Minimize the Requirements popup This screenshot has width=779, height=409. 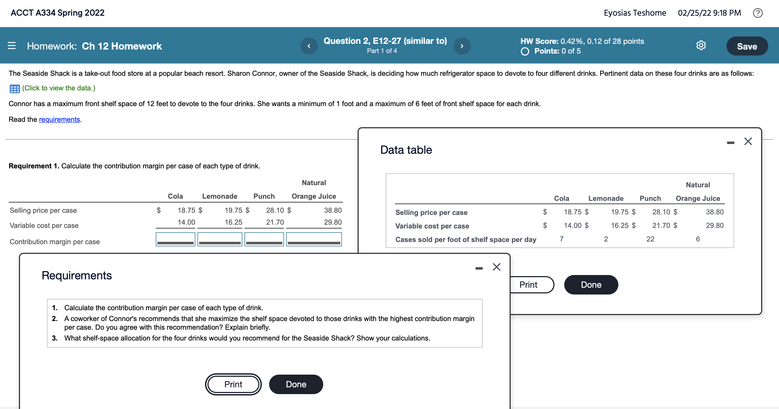(479, 268)
